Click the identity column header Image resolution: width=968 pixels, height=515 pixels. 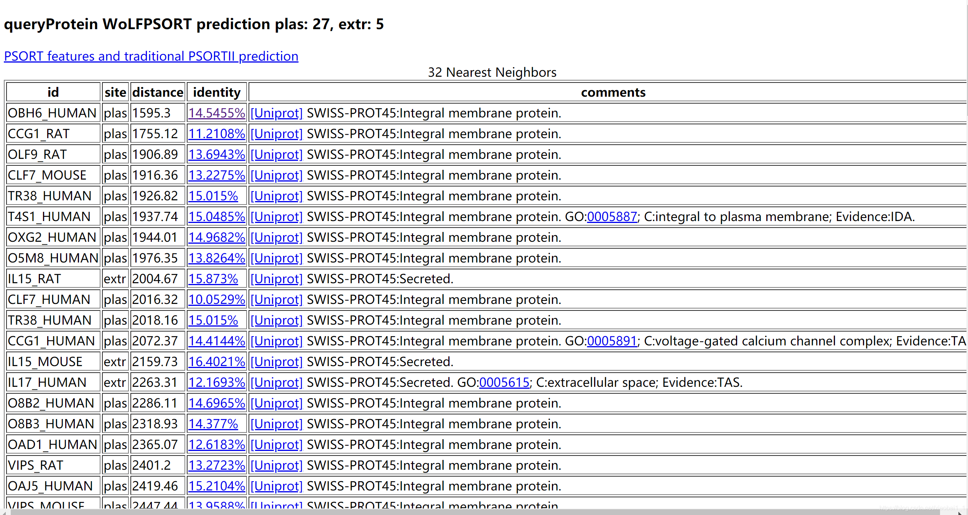pyautogui.click(x=217, y=92)
